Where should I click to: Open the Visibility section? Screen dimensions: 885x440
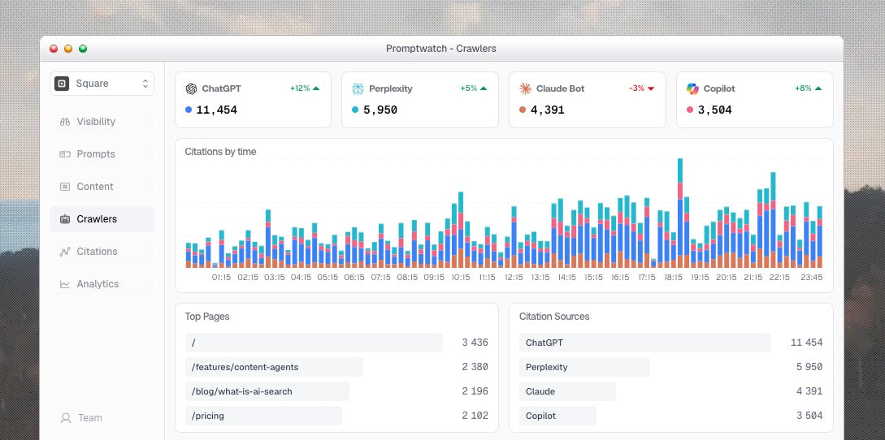(x=102, y=121)
